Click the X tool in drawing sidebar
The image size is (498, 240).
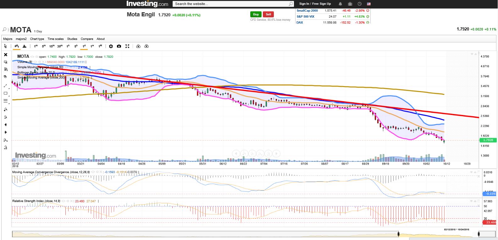pyautogui.click(x=6, y=55)
